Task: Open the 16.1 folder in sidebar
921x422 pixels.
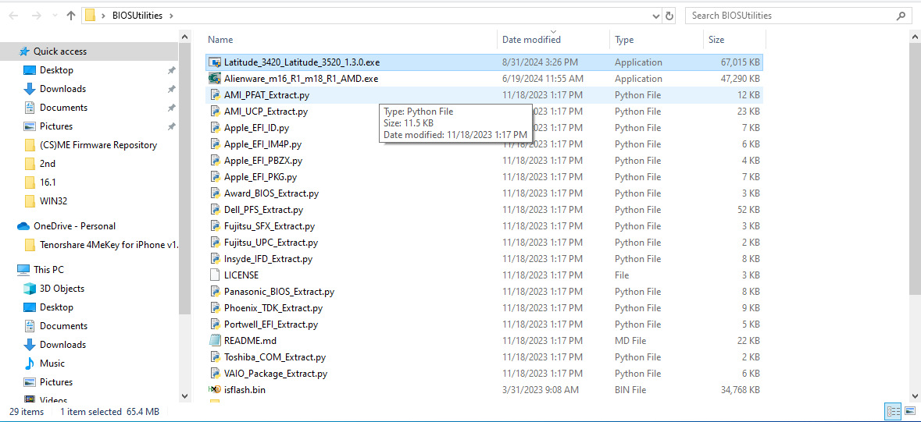Action: (48, 183)
